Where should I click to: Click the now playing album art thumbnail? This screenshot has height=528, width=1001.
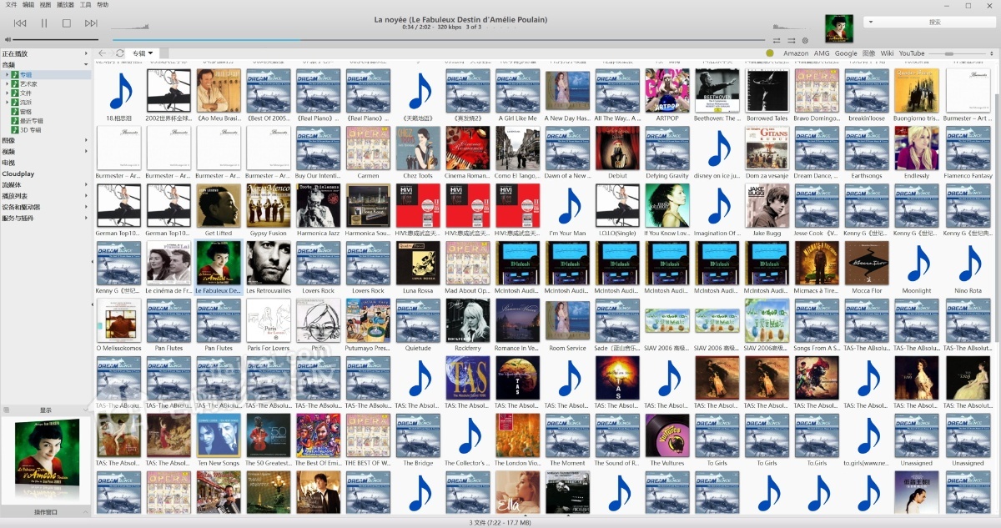pos(839,28)
